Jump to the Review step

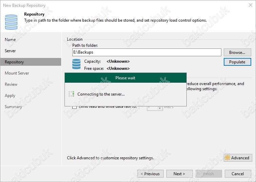[x=11, y=84]
